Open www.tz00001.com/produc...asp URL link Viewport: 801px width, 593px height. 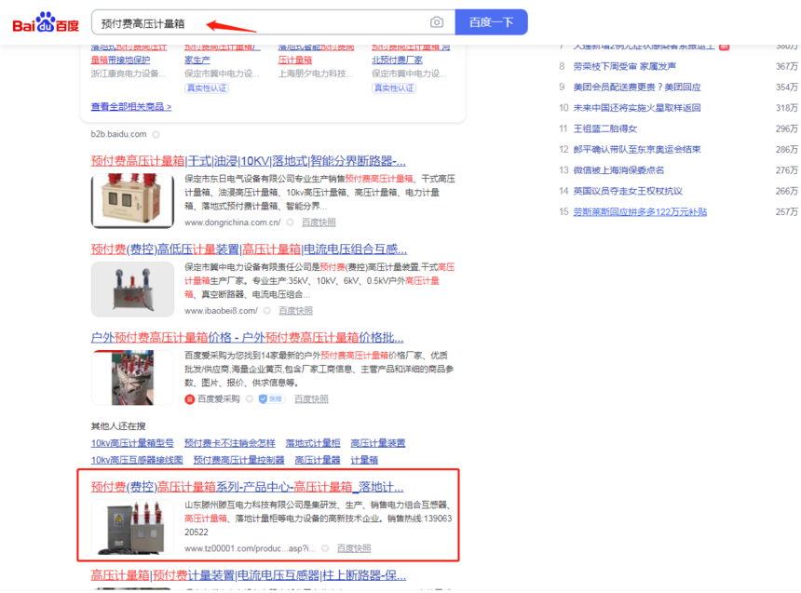pyautogui.click(x=251, y=548)
